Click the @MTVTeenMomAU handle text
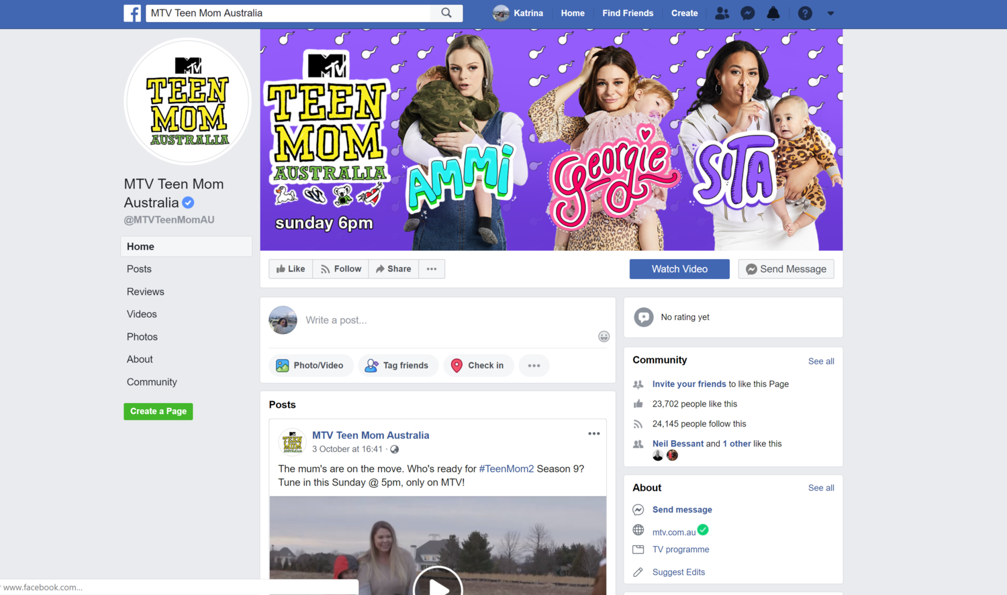The image size is (1007, 595). point(169,220)
